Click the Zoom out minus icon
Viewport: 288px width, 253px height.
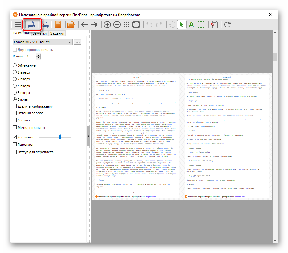click(117, 25)
